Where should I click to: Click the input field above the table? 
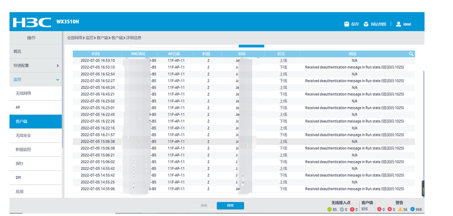coord(184,46)
